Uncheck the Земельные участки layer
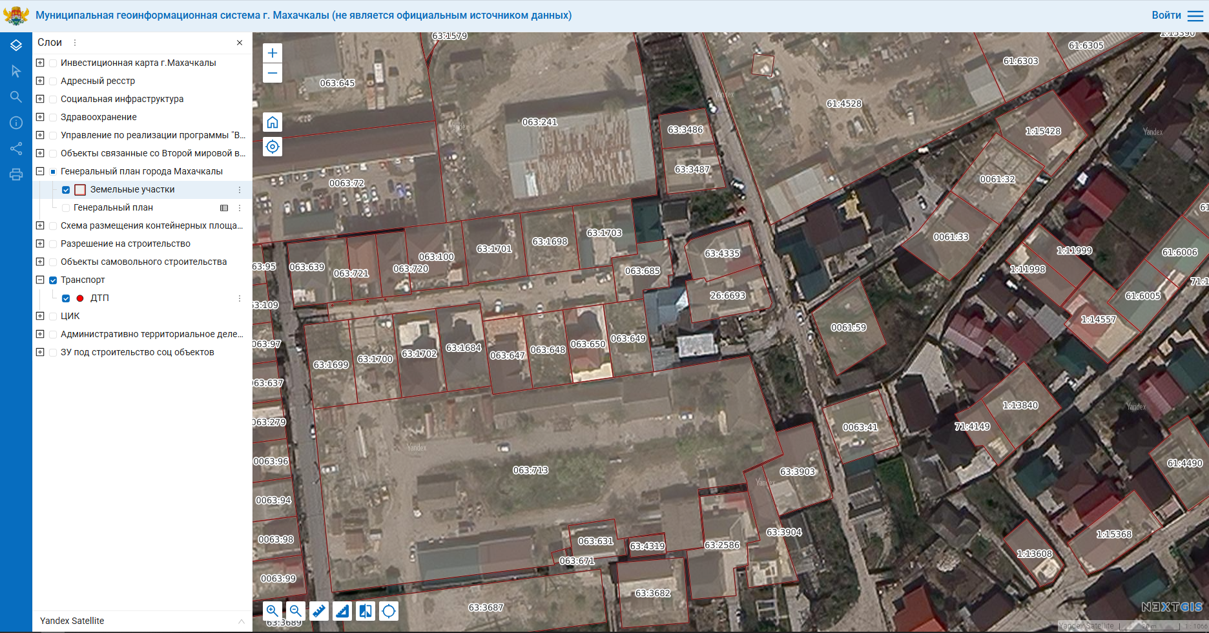The height and width of the screenshot is (633, 1209). point(66,190)
